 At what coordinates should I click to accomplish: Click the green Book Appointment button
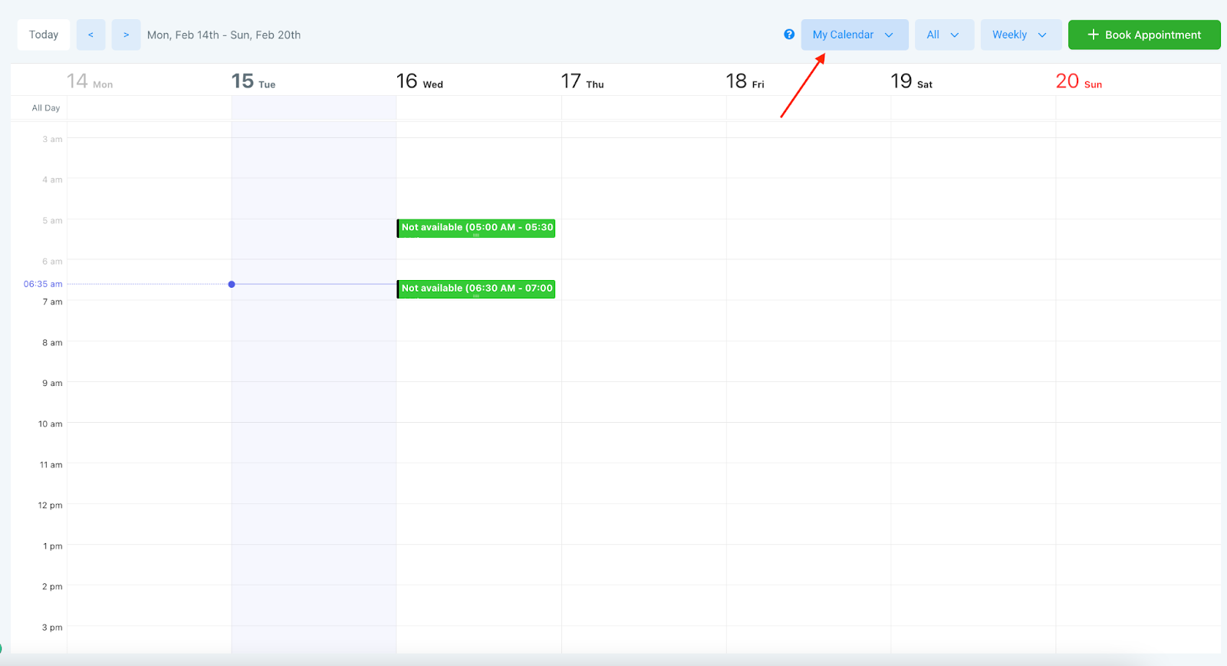tap(1143, 35)
